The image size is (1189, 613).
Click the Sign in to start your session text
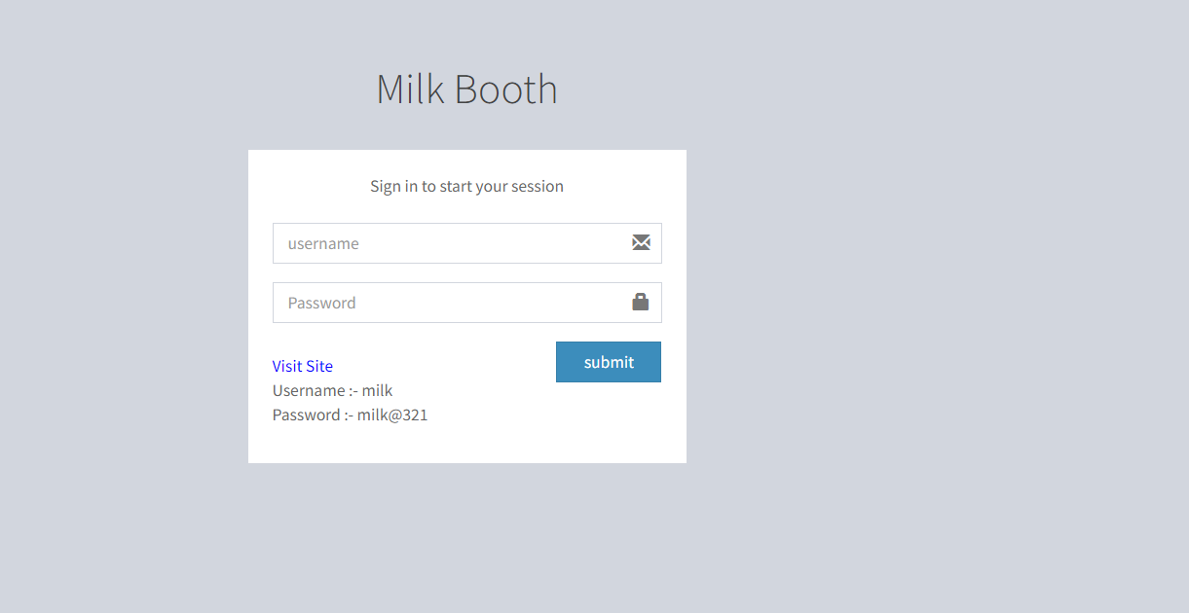[466, 186]
